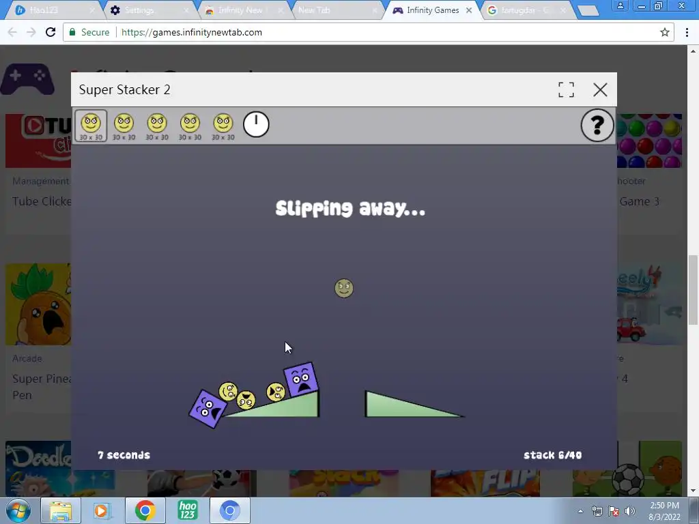
Task: Open the bubble shooter game thumbnail
Action: [650, 141]
